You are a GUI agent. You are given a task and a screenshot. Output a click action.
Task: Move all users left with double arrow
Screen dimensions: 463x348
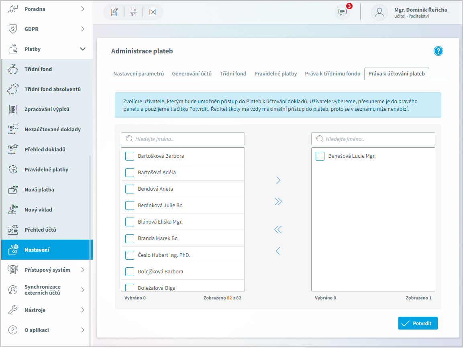(278, 230)
